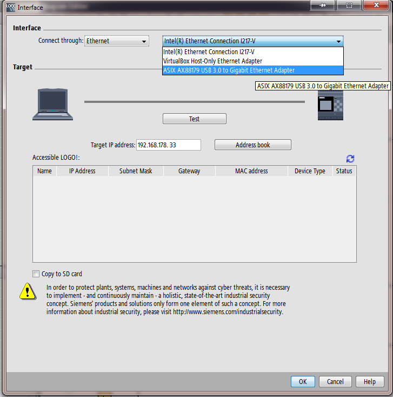Click the Test connection button
Image resolution: width=393 pixels, height=397 pixels.
click(195, 119)
